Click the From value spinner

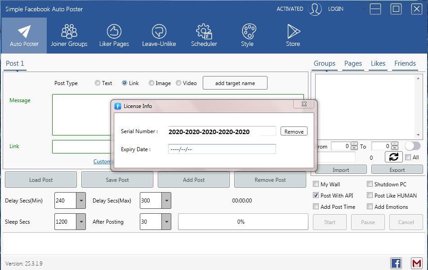tap(354, 146)
